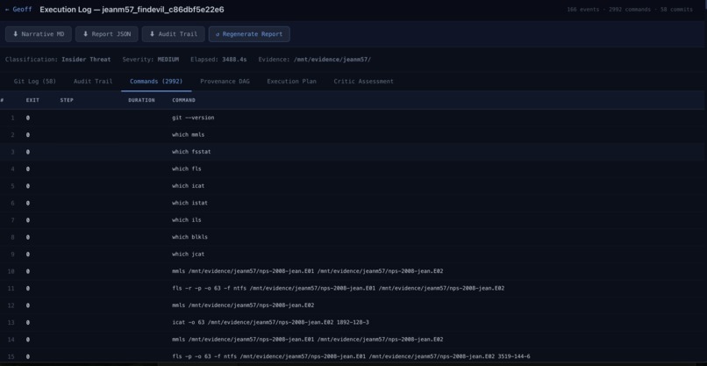Download the Report JSON file
This screenshot has height=366, width=707.
tap(107, 34)
